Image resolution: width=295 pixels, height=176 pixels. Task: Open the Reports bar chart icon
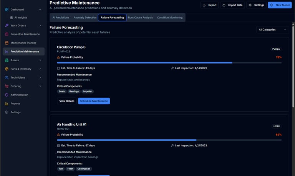pyautogui.click(x=7, y=104)
